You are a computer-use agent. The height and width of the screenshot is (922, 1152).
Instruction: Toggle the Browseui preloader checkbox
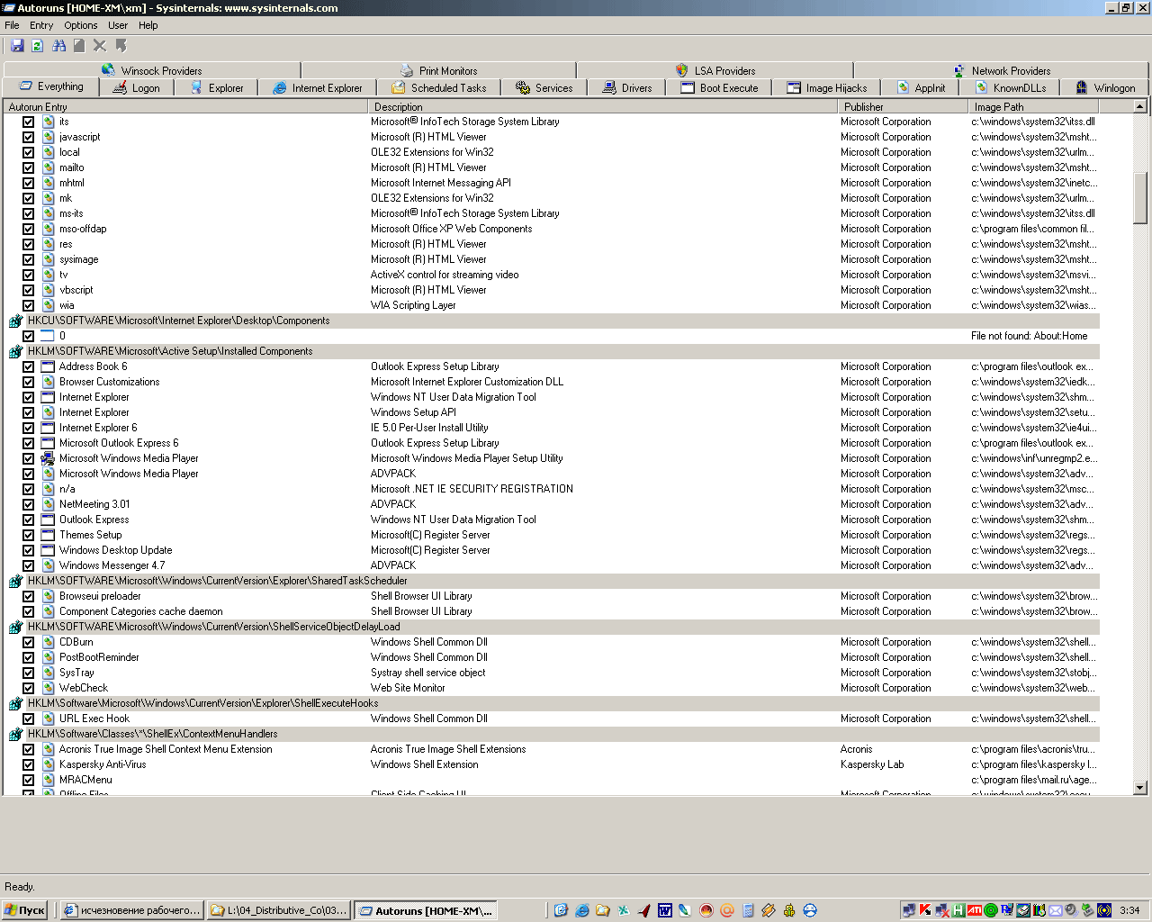pos(28,597)
